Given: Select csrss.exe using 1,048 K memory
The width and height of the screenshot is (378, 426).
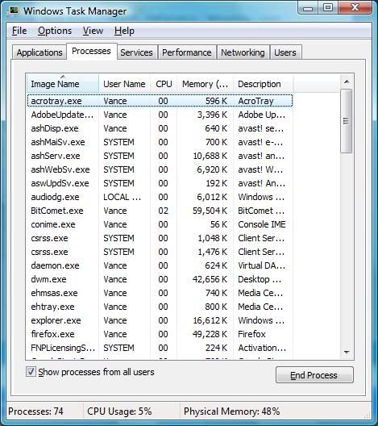Looking at the screenshot, I should 160,238.
